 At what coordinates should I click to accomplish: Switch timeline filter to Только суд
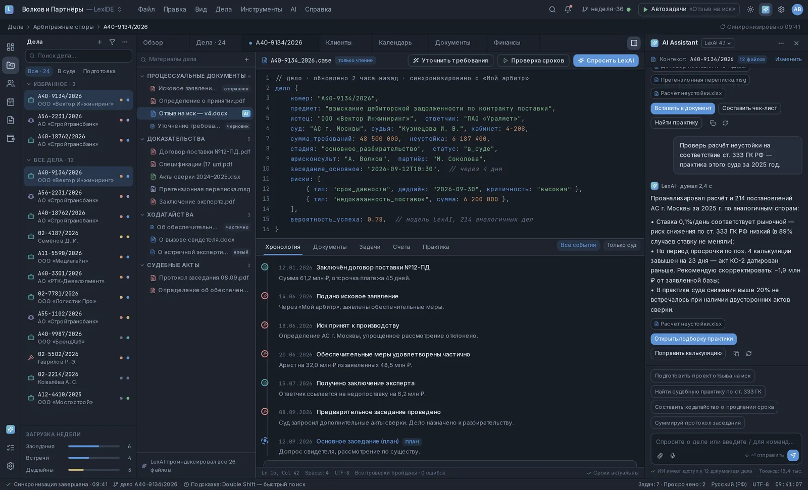(x=621, y=245)
